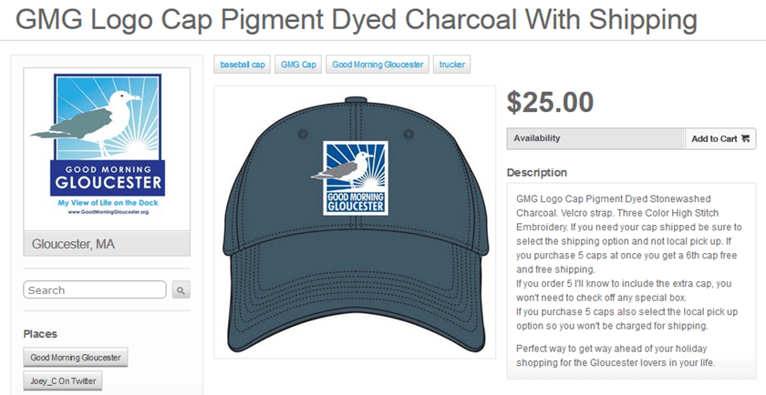Click inside the Search input field
Viewport: 766px width, 395px height.
pos(95,289)
